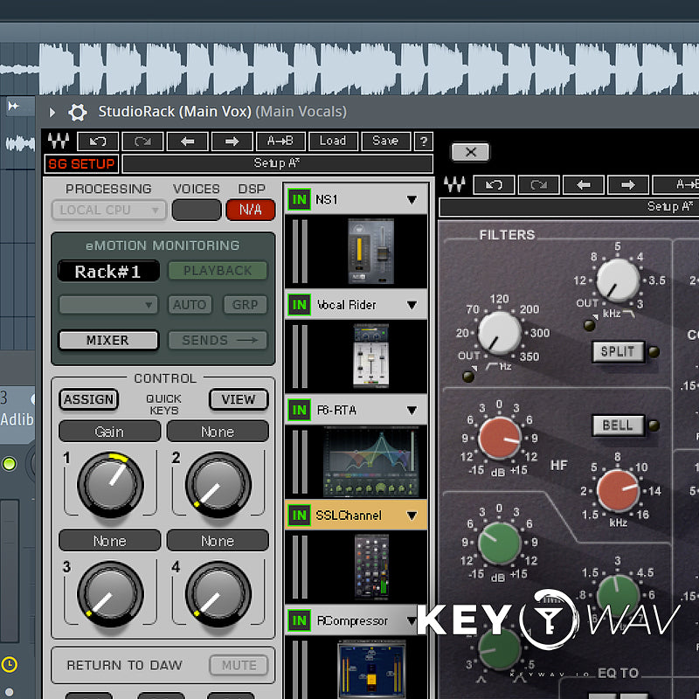Open the F6-RTA slot dropdown arrow
Image resolution: width=699 pixels, height=699 pixels.
(412, 410)
